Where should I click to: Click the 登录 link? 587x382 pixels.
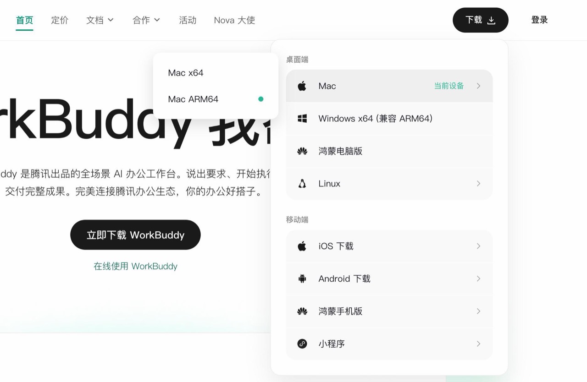pos(539,20)
